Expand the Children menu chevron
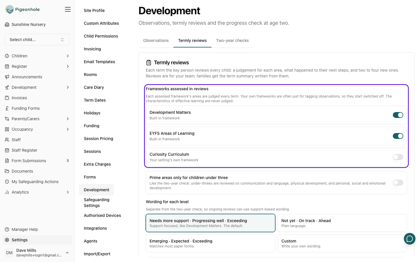 (68, 56)
